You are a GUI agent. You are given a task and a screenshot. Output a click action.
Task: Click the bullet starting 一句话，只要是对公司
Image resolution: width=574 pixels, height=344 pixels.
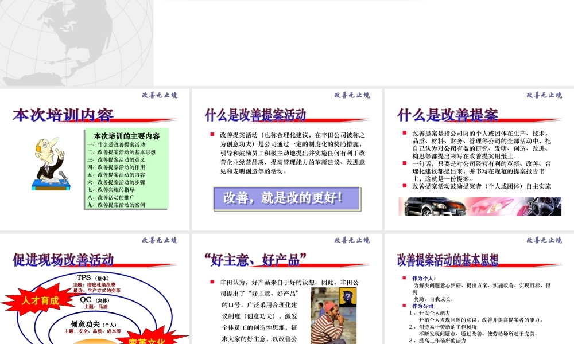coord(482,171)
